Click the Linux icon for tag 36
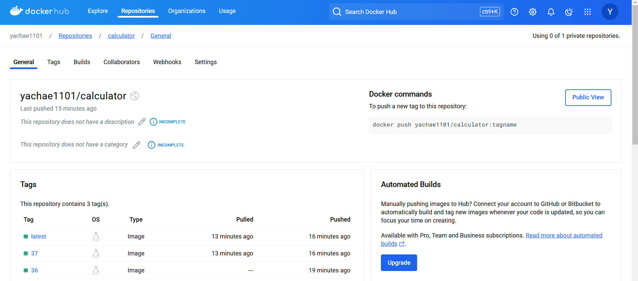This screenshot has height=281, width=638. 96,270
